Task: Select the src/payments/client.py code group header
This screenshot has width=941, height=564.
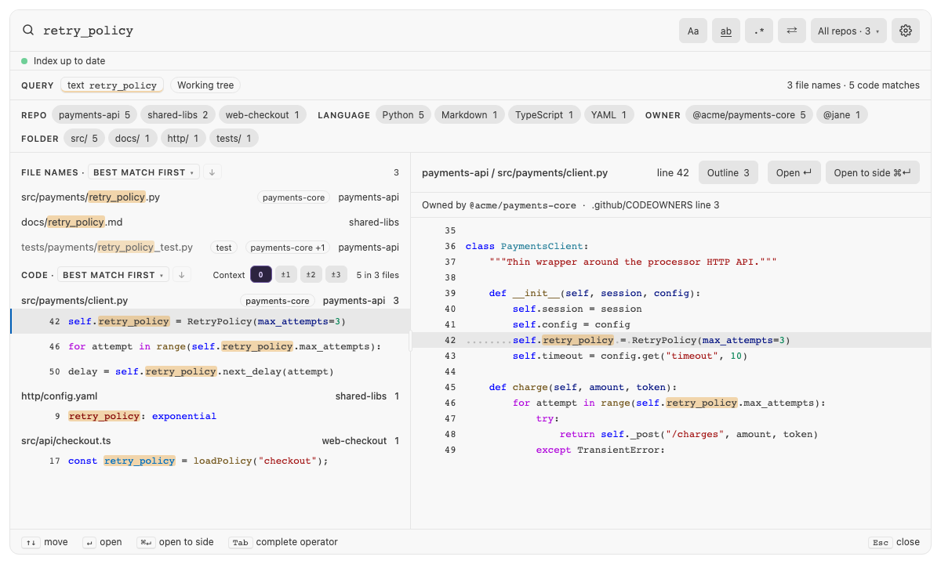Action: (210, 300)
